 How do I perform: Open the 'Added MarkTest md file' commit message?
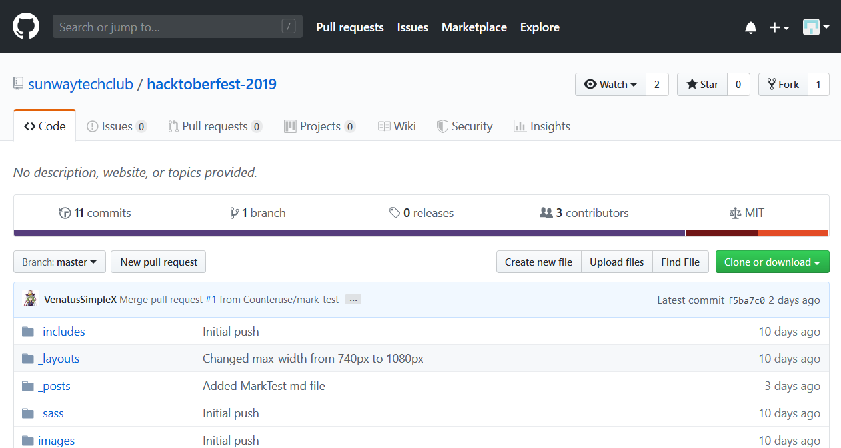[264, 386]
